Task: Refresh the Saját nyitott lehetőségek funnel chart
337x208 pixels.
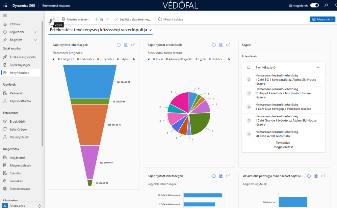Action: tap(118, 45)
